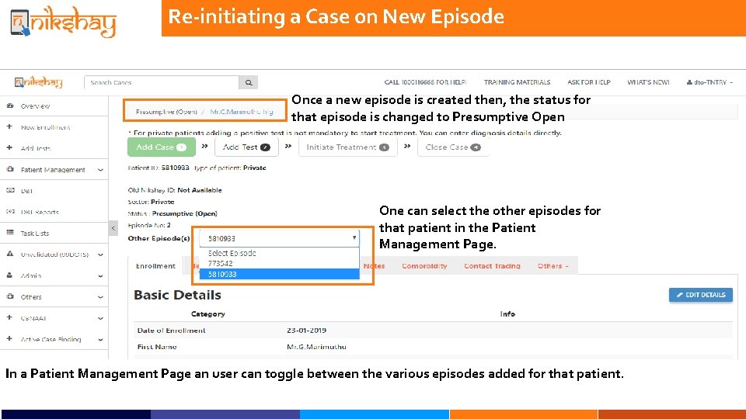This screenshot has height=419, width=746.
Task: Click the plus icon beside CBNAAT
Action: pos(9,317)
